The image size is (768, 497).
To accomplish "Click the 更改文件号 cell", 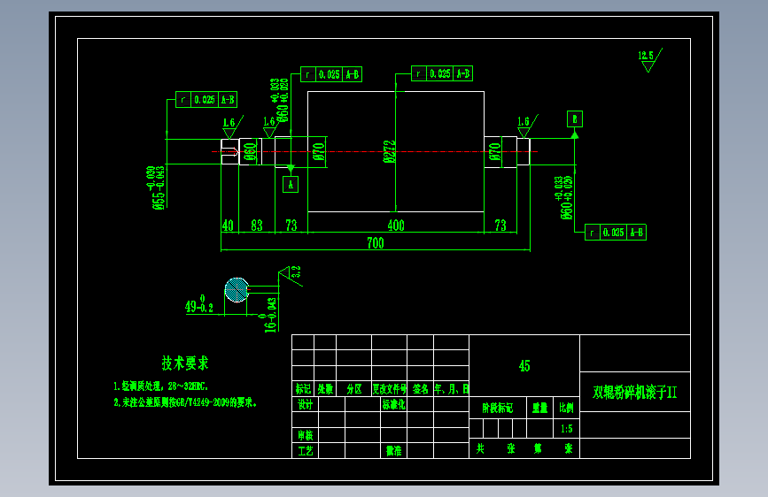I will [390, 389].
